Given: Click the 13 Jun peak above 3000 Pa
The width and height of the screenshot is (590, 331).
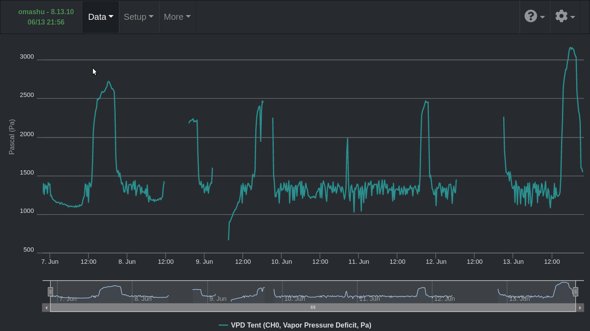Looking at the screenshot, I should pos(571,48).
